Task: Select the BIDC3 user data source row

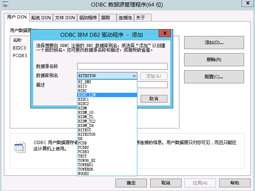Action: tap(19, 48)
